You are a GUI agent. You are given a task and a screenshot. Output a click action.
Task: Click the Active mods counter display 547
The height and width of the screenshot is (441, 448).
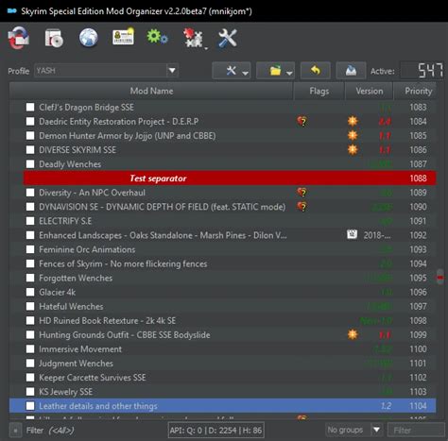(422, 71)
